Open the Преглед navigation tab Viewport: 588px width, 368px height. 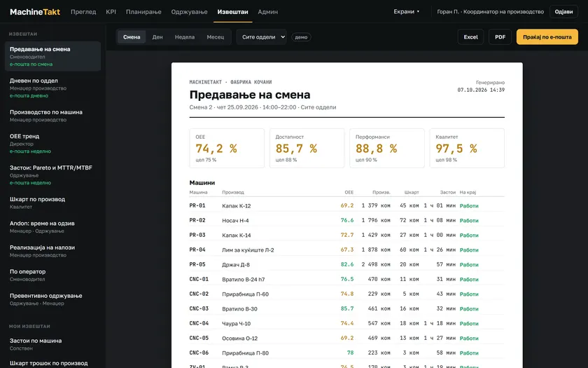(x=83, y=12)
